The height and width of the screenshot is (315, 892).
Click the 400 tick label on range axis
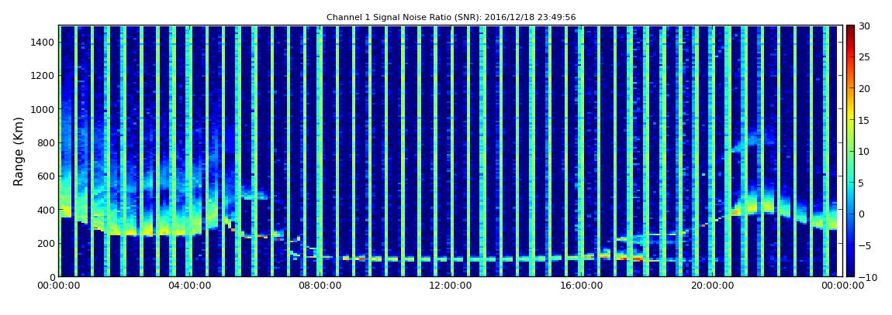click(x=46, y=210)
